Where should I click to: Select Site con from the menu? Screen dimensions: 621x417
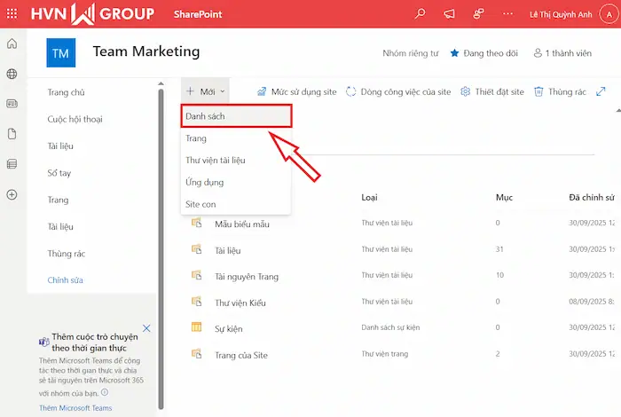[200, 204]
